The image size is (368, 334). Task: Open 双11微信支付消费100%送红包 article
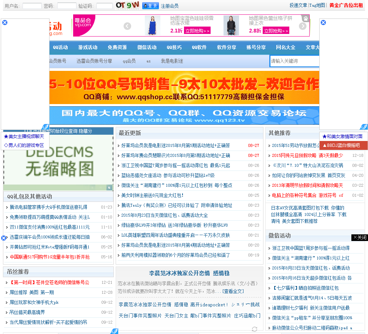pyautogui.click(x=50, y=227)
